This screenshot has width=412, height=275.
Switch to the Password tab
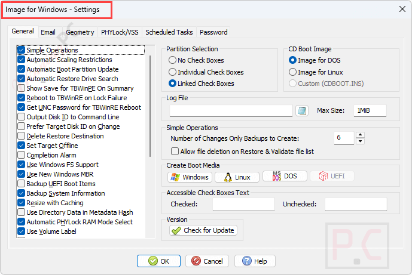click(213, 32)
